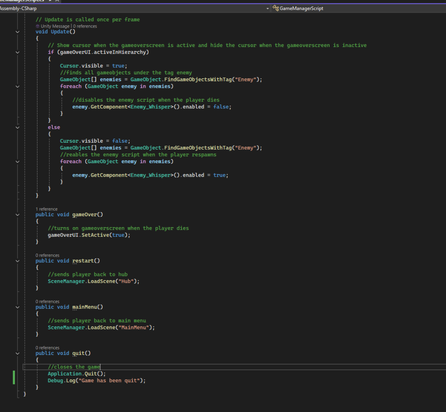Image resolution: width=446 pixels, height=412 pixels.
Task: Click the line SceneManager.LoadScene("Hub");
Action: click(94, 281)
